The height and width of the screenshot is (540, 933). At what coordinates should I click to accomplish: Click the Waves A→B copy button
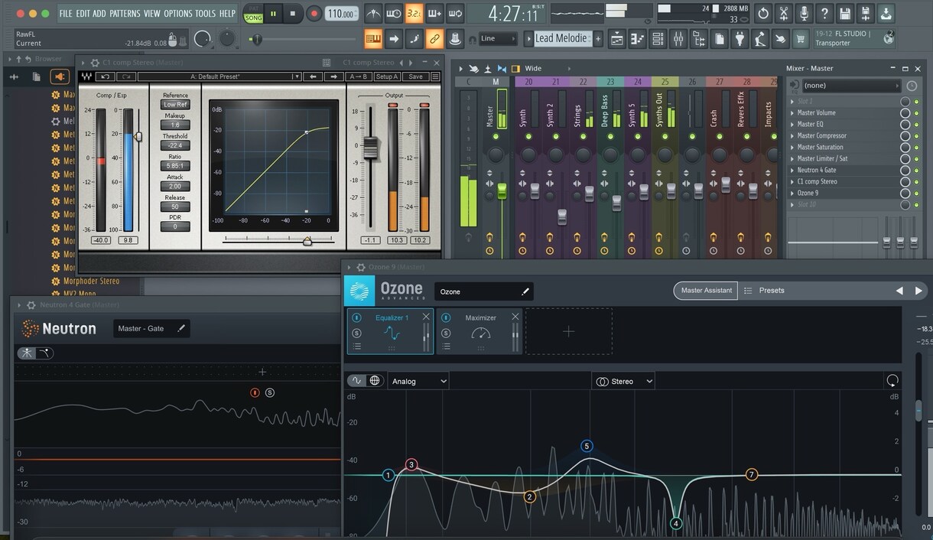(359, 76)
